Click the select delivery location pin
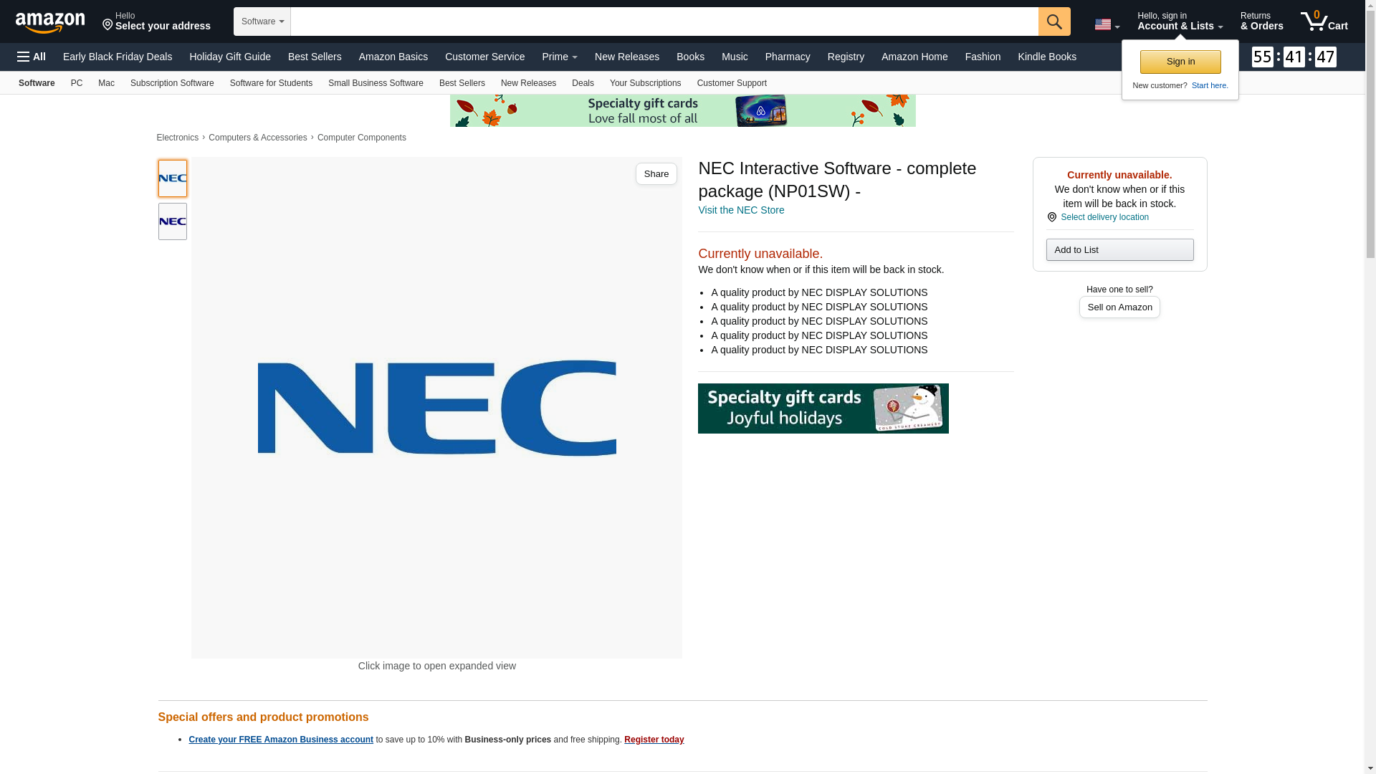This screenshot has height=774, width=1376. coord(1051,217)
